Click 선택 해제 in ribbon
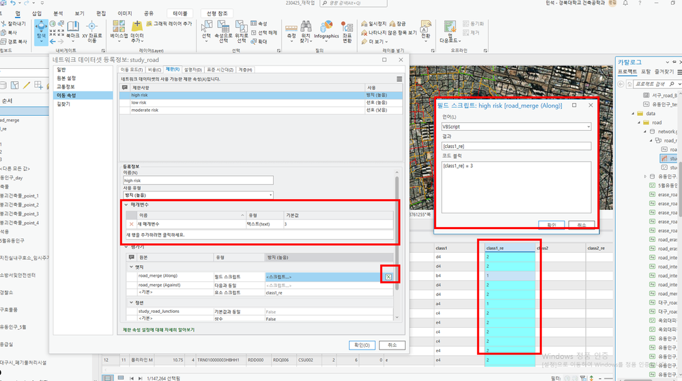682x381 pixels. pyautogui.click(x=264, y=33)
